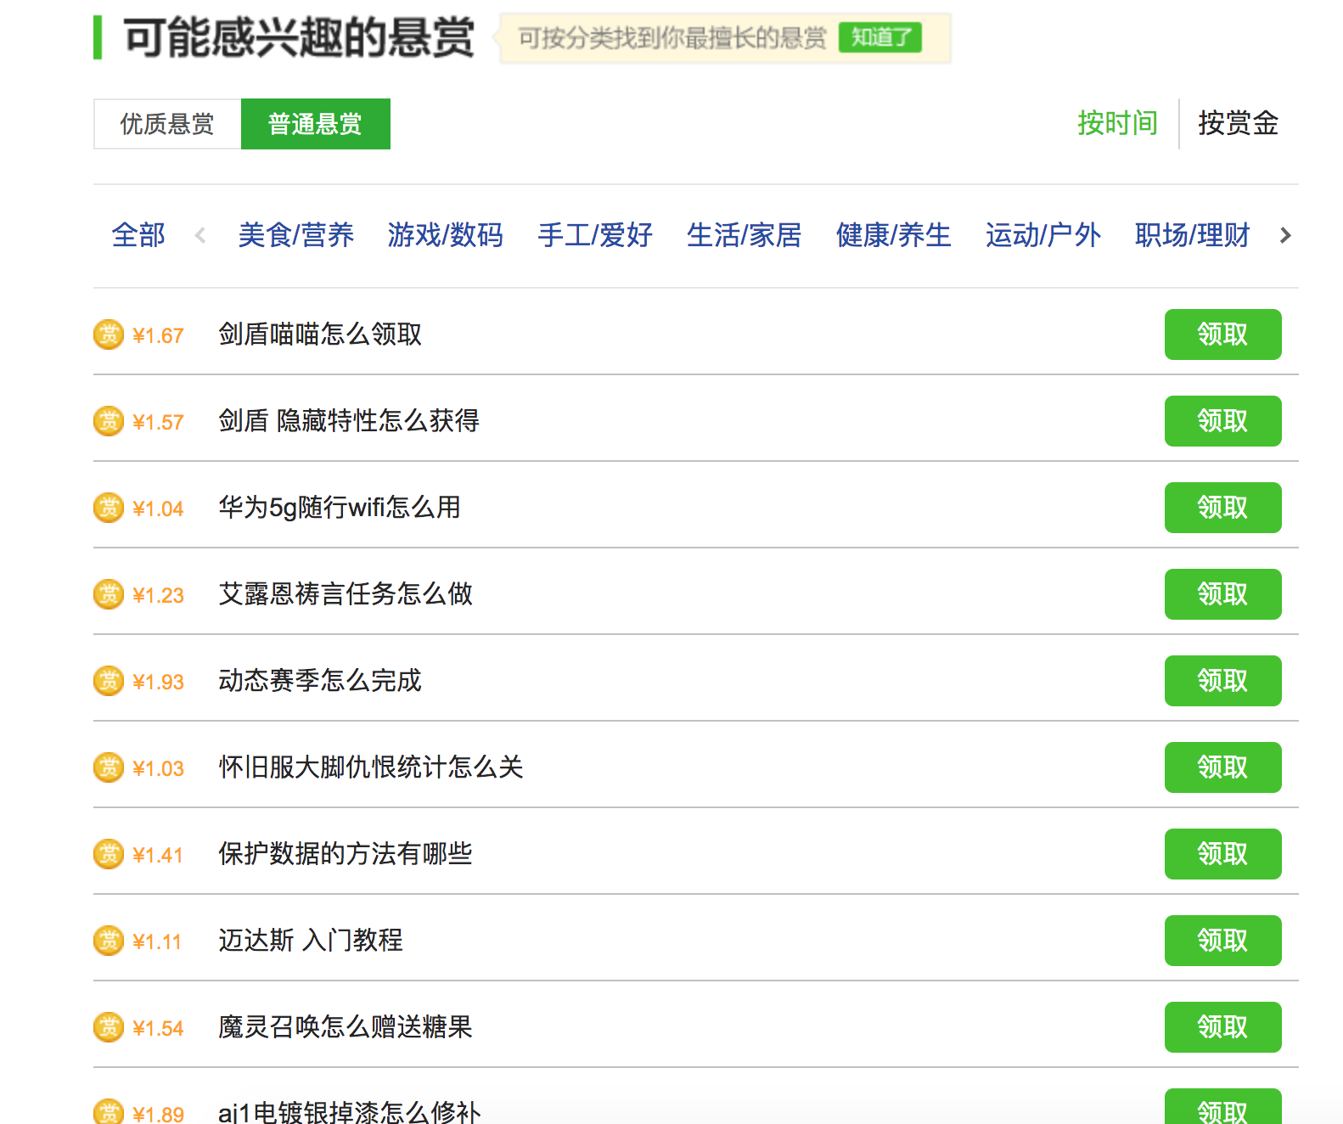Open the 保护数据的方法有哪些 question
Image resolution: width=1343 pixels, height=1124 pixels.
pyautogui.click(x=345, y=854)
